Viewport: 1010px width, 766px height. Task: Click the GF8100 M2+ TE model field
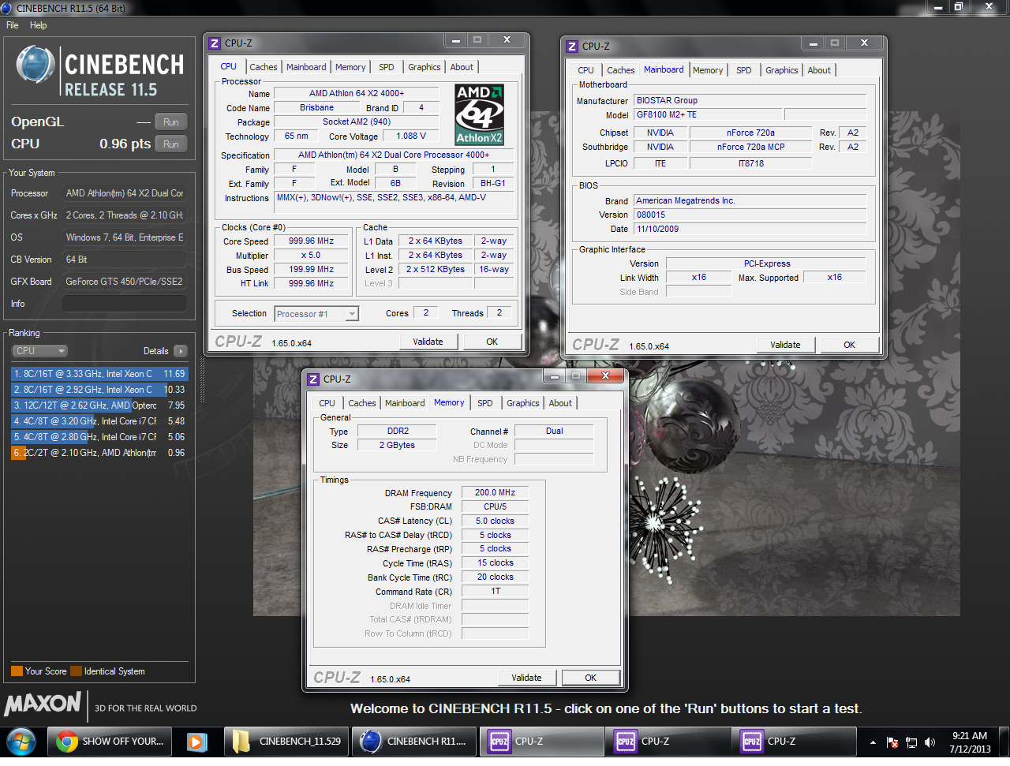(x=708, y=114)
